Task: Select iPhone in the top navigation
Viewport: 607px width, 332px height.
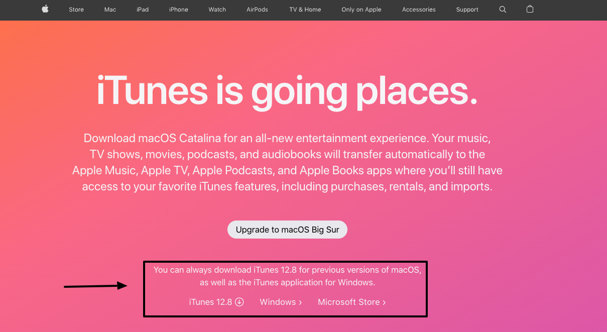Action: [x=179, y=10]
